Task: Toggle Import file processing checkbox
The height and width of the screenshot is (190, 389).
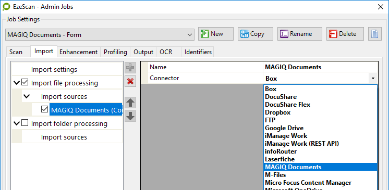Action: click(x=25, y=82)
